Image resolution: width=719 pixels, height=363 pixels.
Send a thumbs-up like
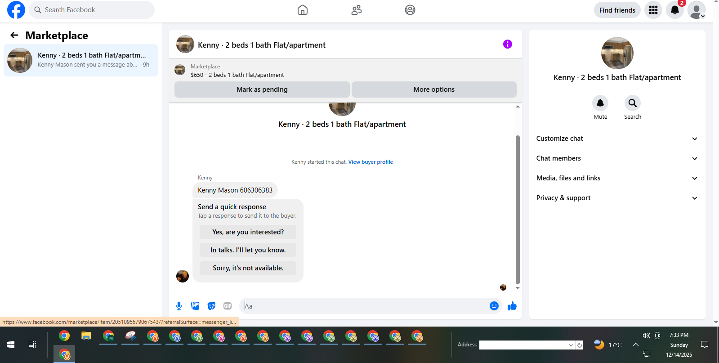point(512,306)
